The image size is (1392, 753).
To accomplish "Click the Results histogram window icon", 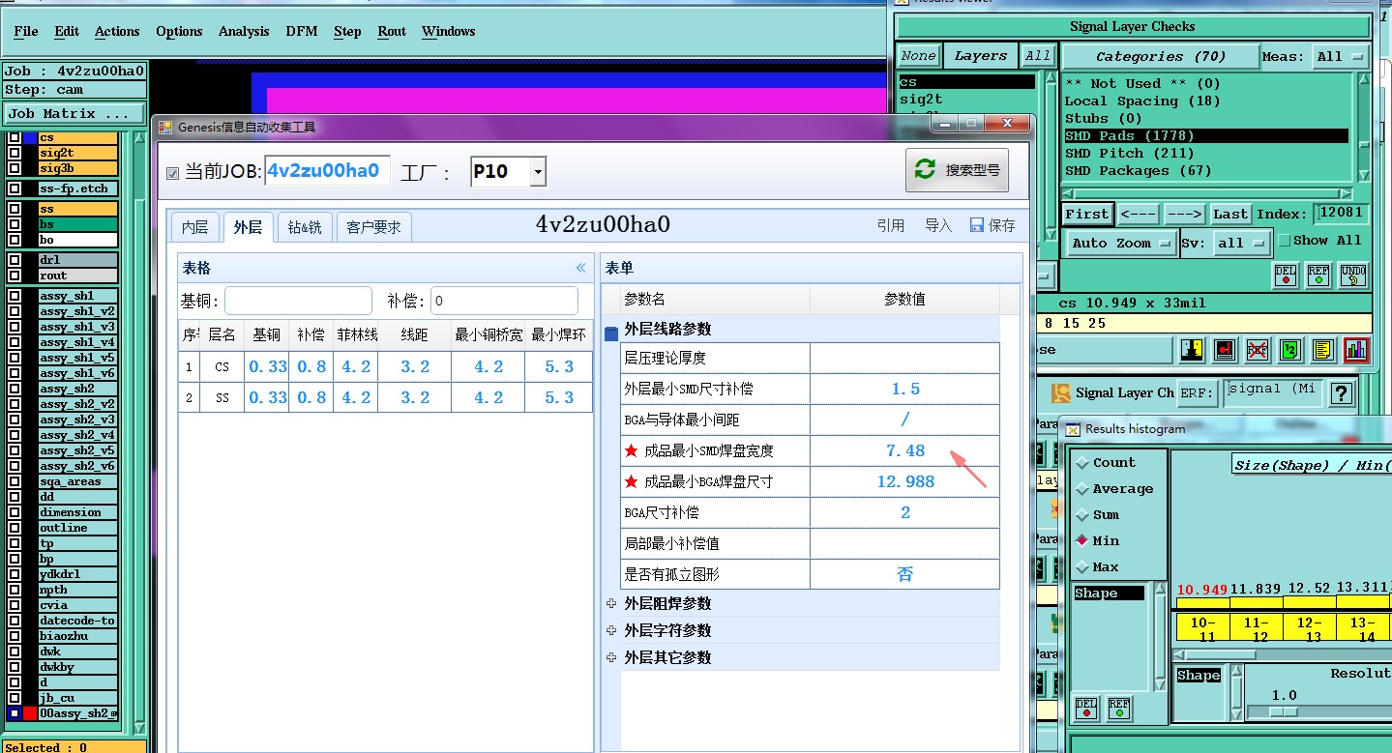I will pos(1073,428).
